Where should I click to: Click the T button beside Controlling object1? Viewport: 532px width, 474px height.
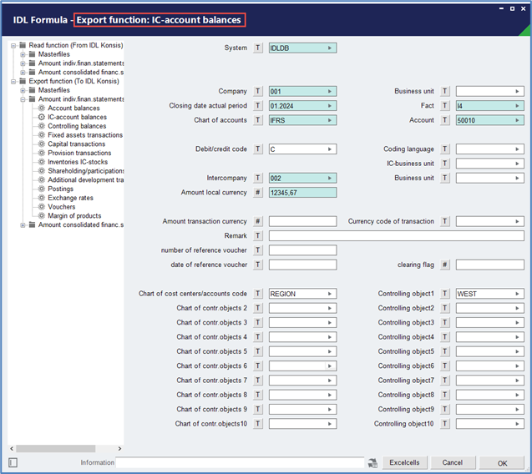click(445, 294)
